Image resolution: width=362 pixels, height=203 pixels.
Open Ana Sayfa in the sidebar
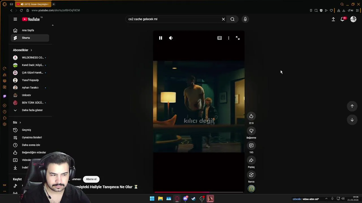pos(30,30)
